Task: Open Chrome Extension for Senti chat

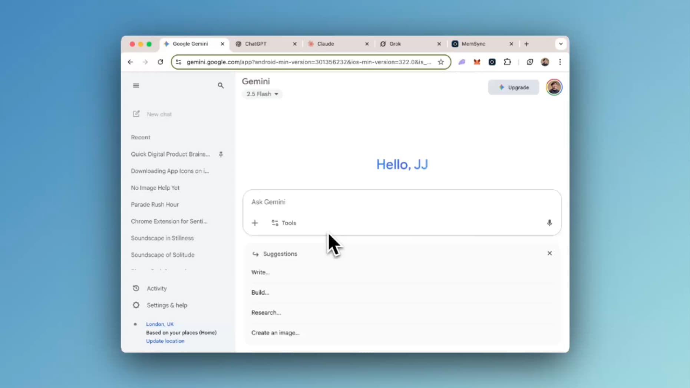Action: pyautogui.click(x=169, y=221)
